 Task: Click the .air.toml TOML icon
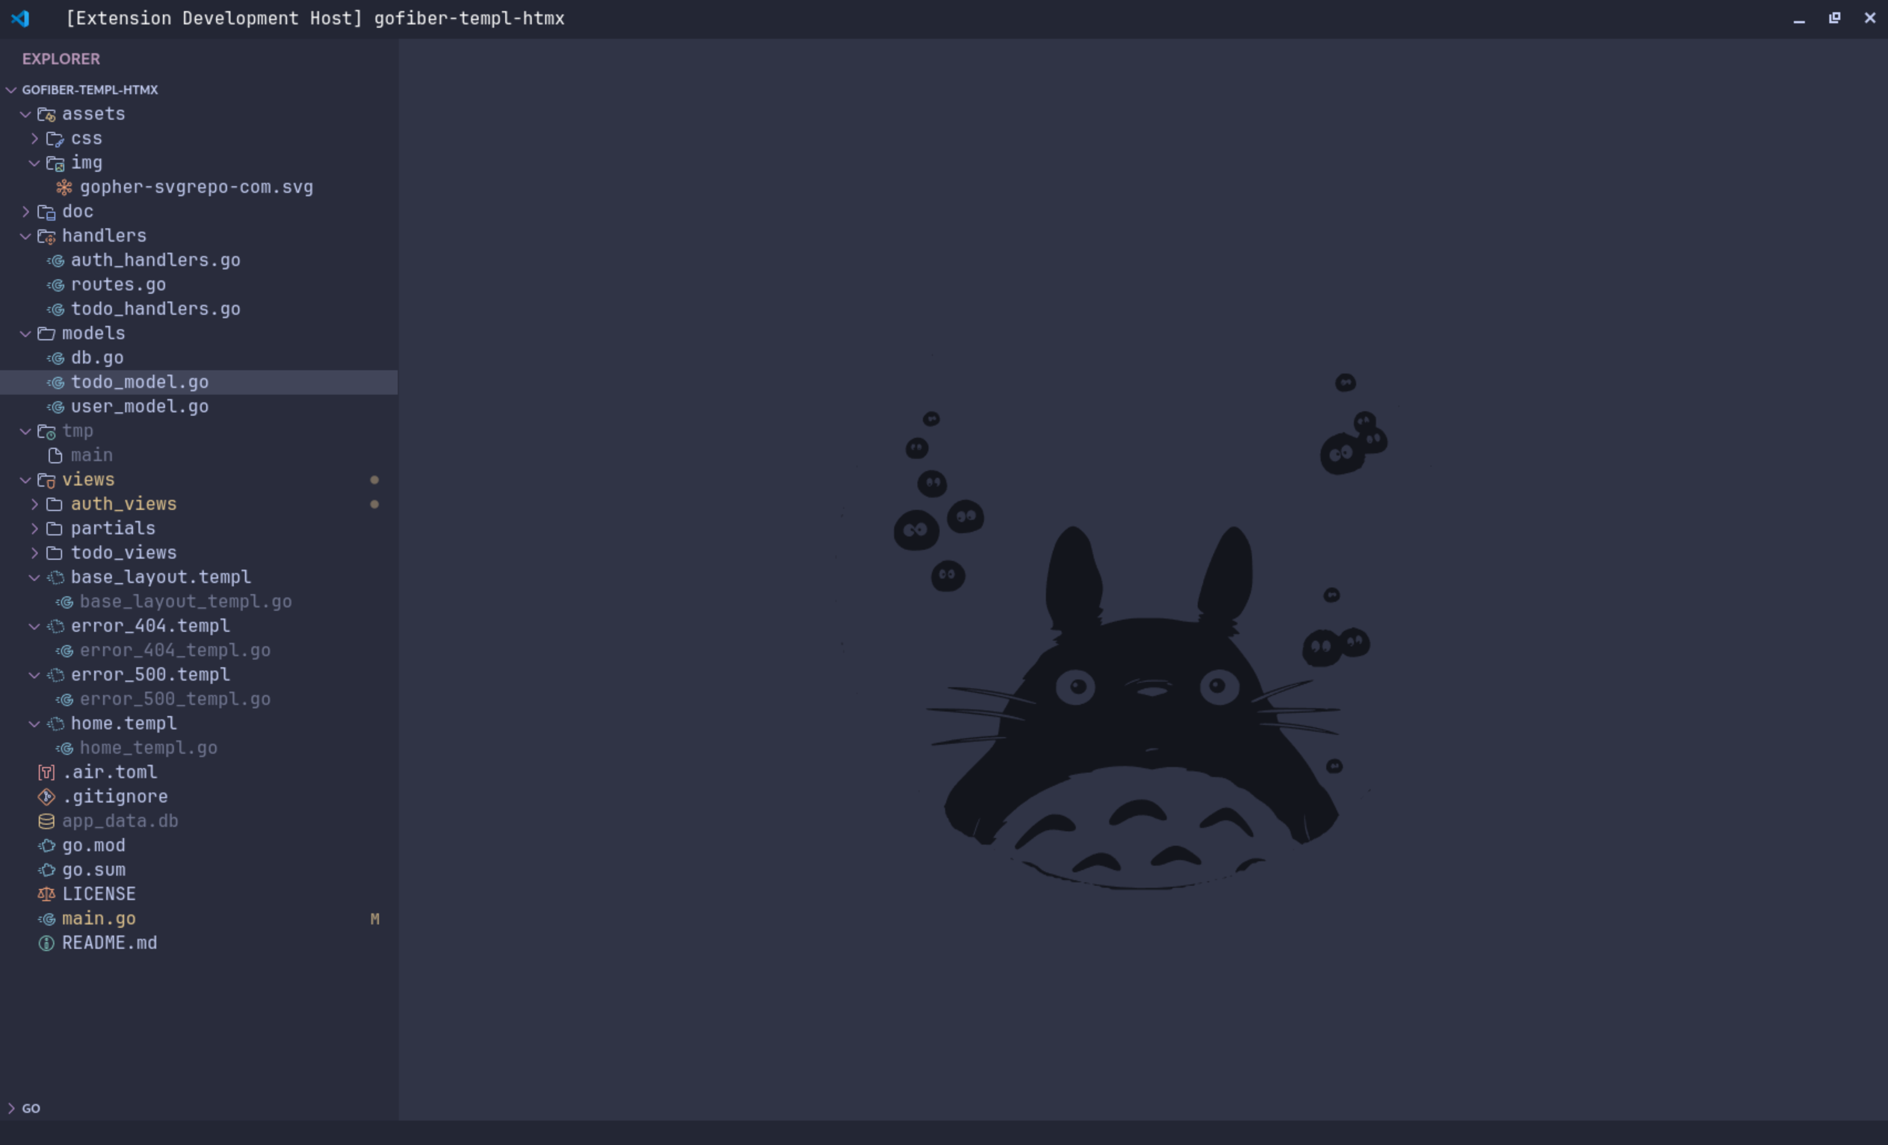[x=47, y=773]
